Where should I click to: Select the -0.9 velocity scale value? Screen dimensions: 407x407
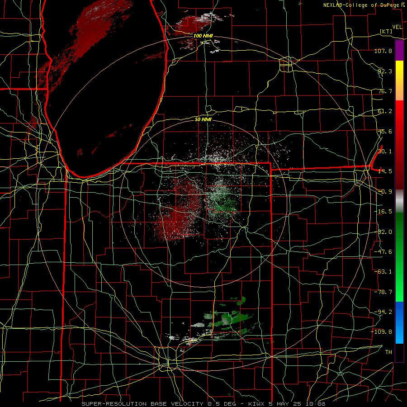[385, 192]
